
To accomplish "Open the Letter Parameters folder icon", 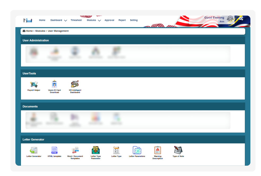I will coord(137,150).
